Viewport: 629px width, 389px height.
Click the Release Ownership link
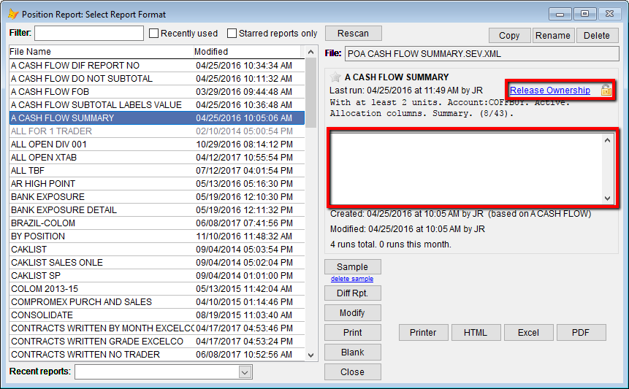(x=550, y=90)
